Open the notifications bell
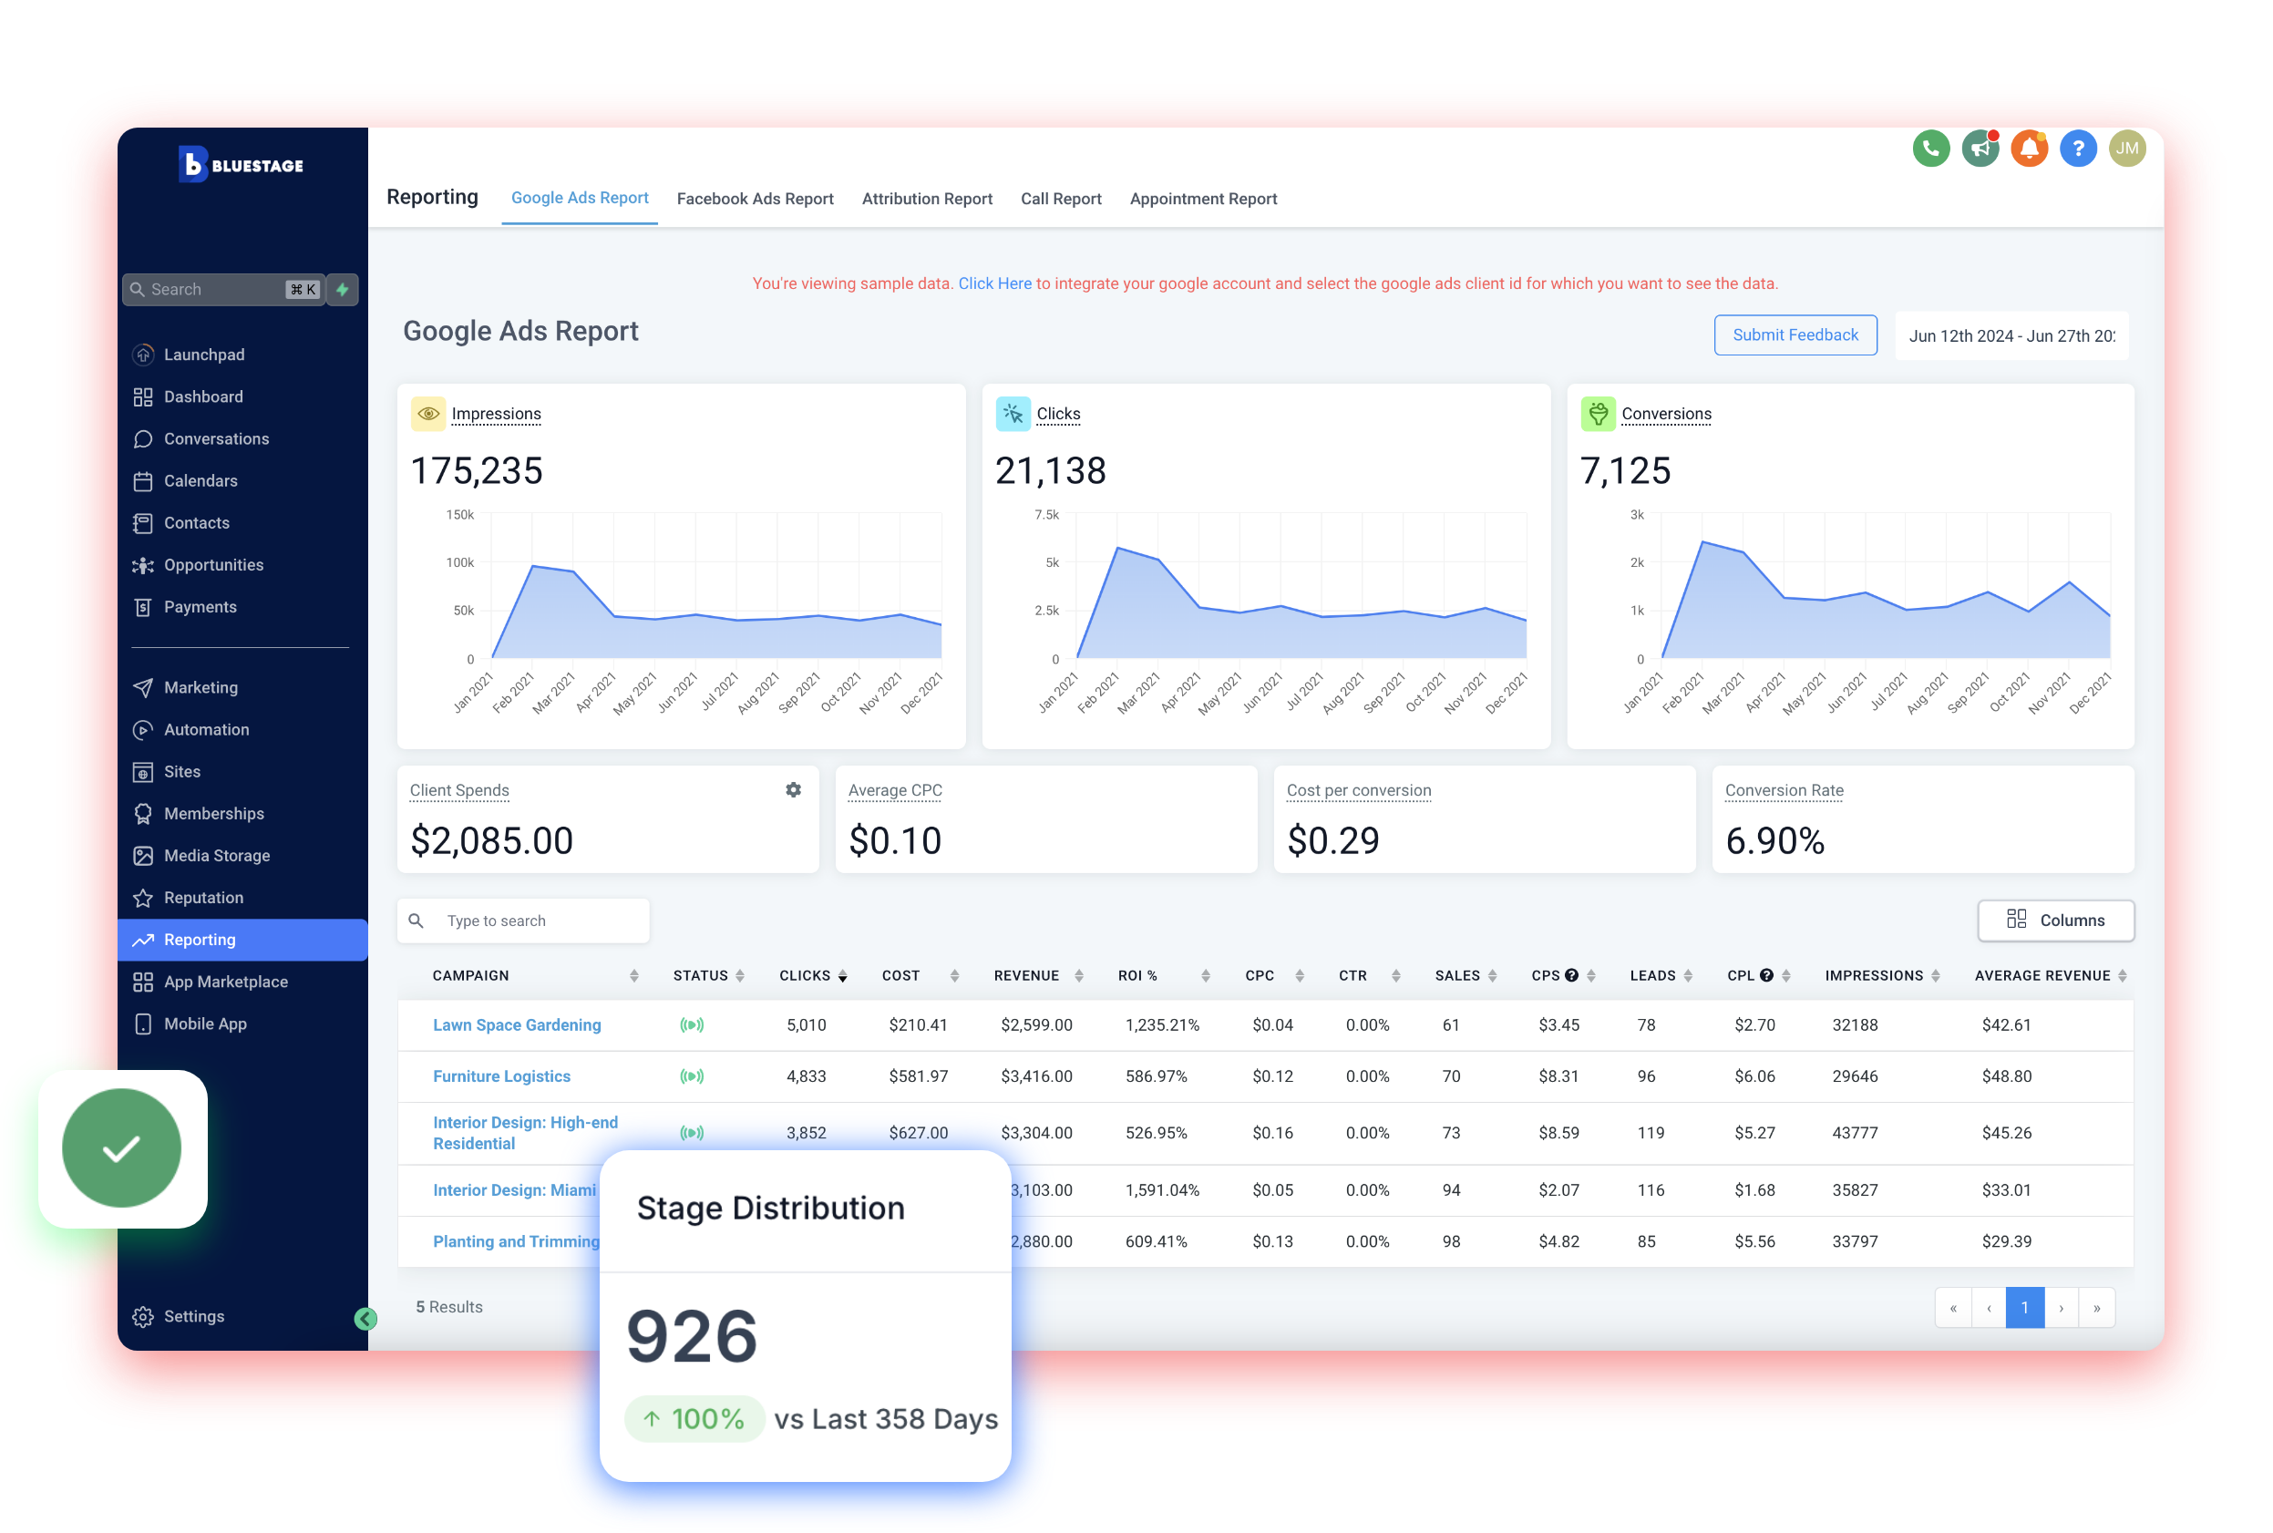 point(2031,149)
